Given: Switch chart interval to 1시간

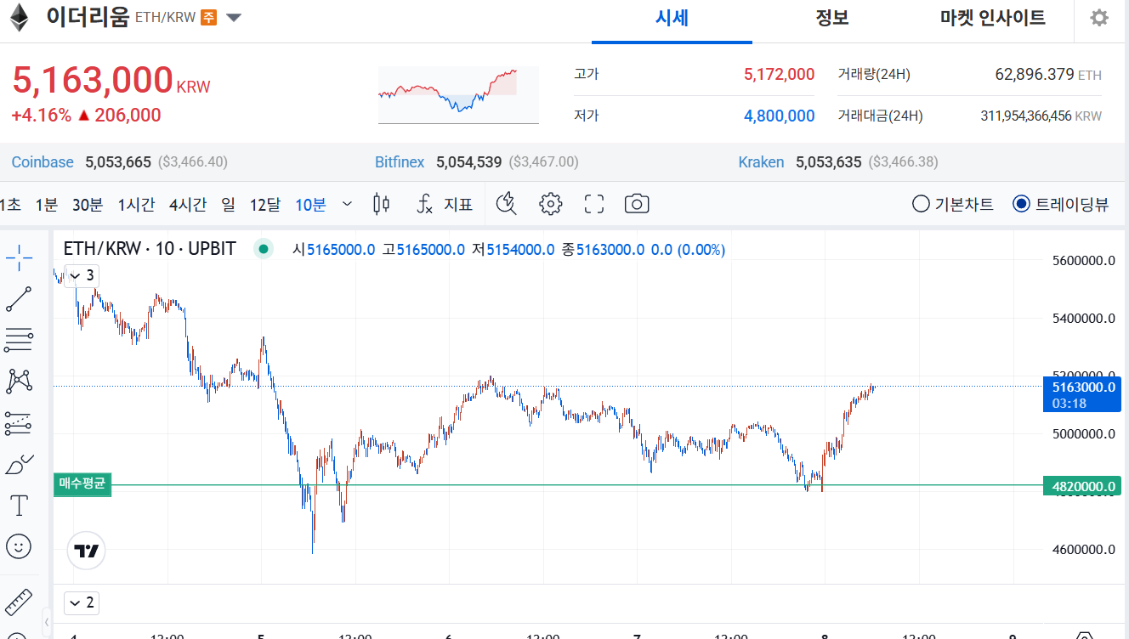Looking at the screenshot, I should (136, 204).
